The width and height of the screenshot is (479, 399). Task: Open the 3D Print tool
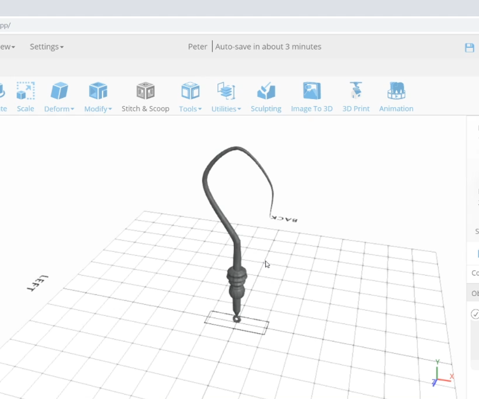[356, 97]
